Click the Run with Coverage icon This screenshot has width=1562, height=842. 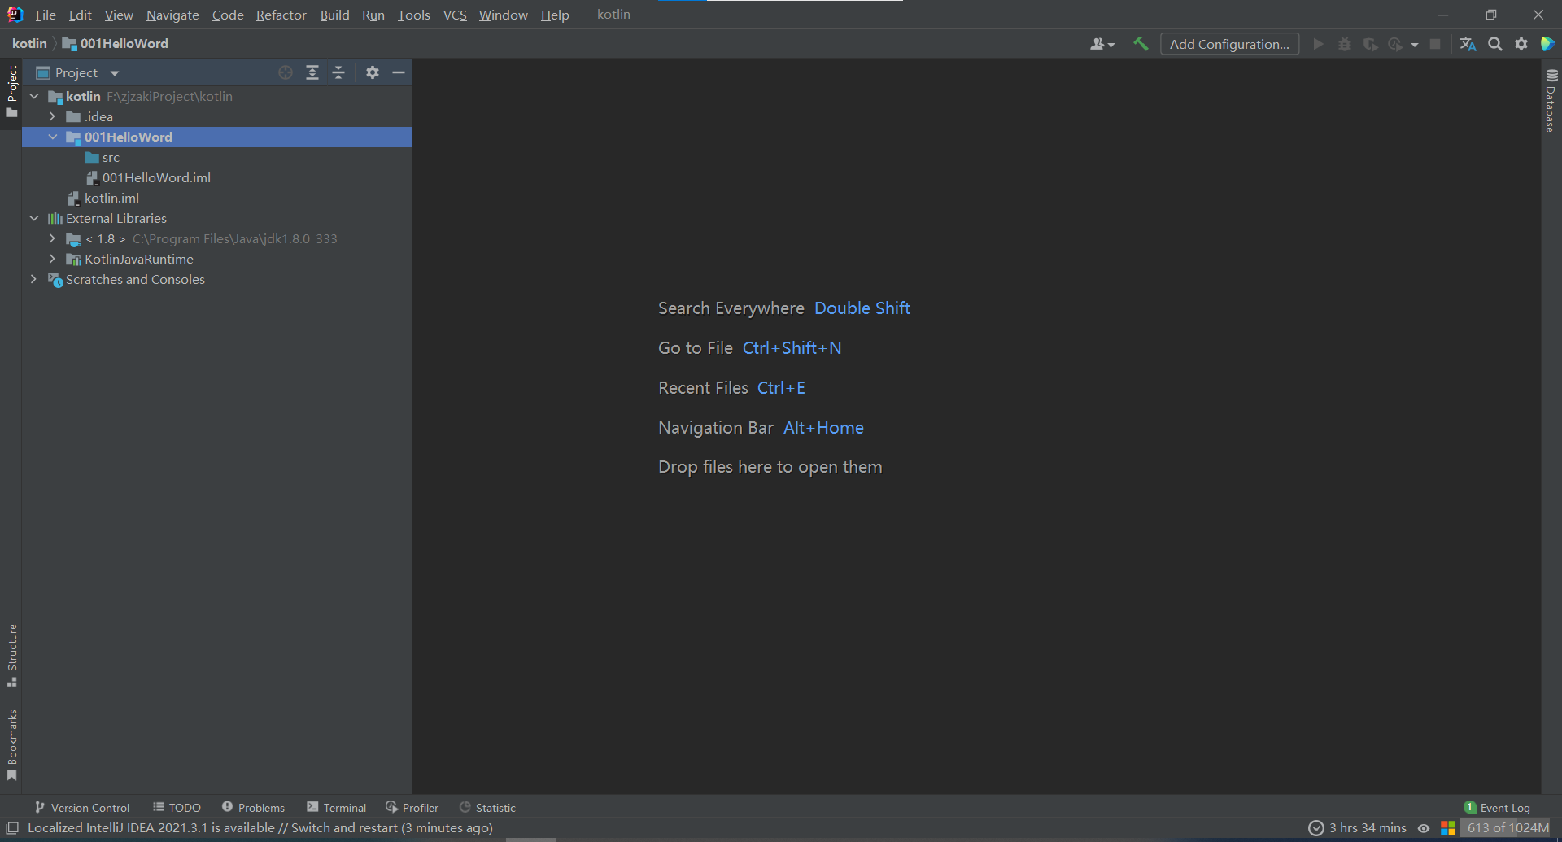click(1370, 44)
